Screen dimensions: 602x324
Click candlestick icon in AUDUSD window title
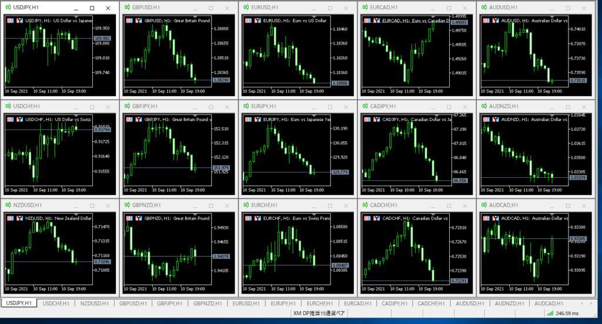click(x=483, y=8)
